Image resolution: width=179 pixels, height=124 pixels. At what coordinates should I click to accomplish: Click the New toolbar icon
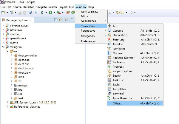click(x=3, y=13)
